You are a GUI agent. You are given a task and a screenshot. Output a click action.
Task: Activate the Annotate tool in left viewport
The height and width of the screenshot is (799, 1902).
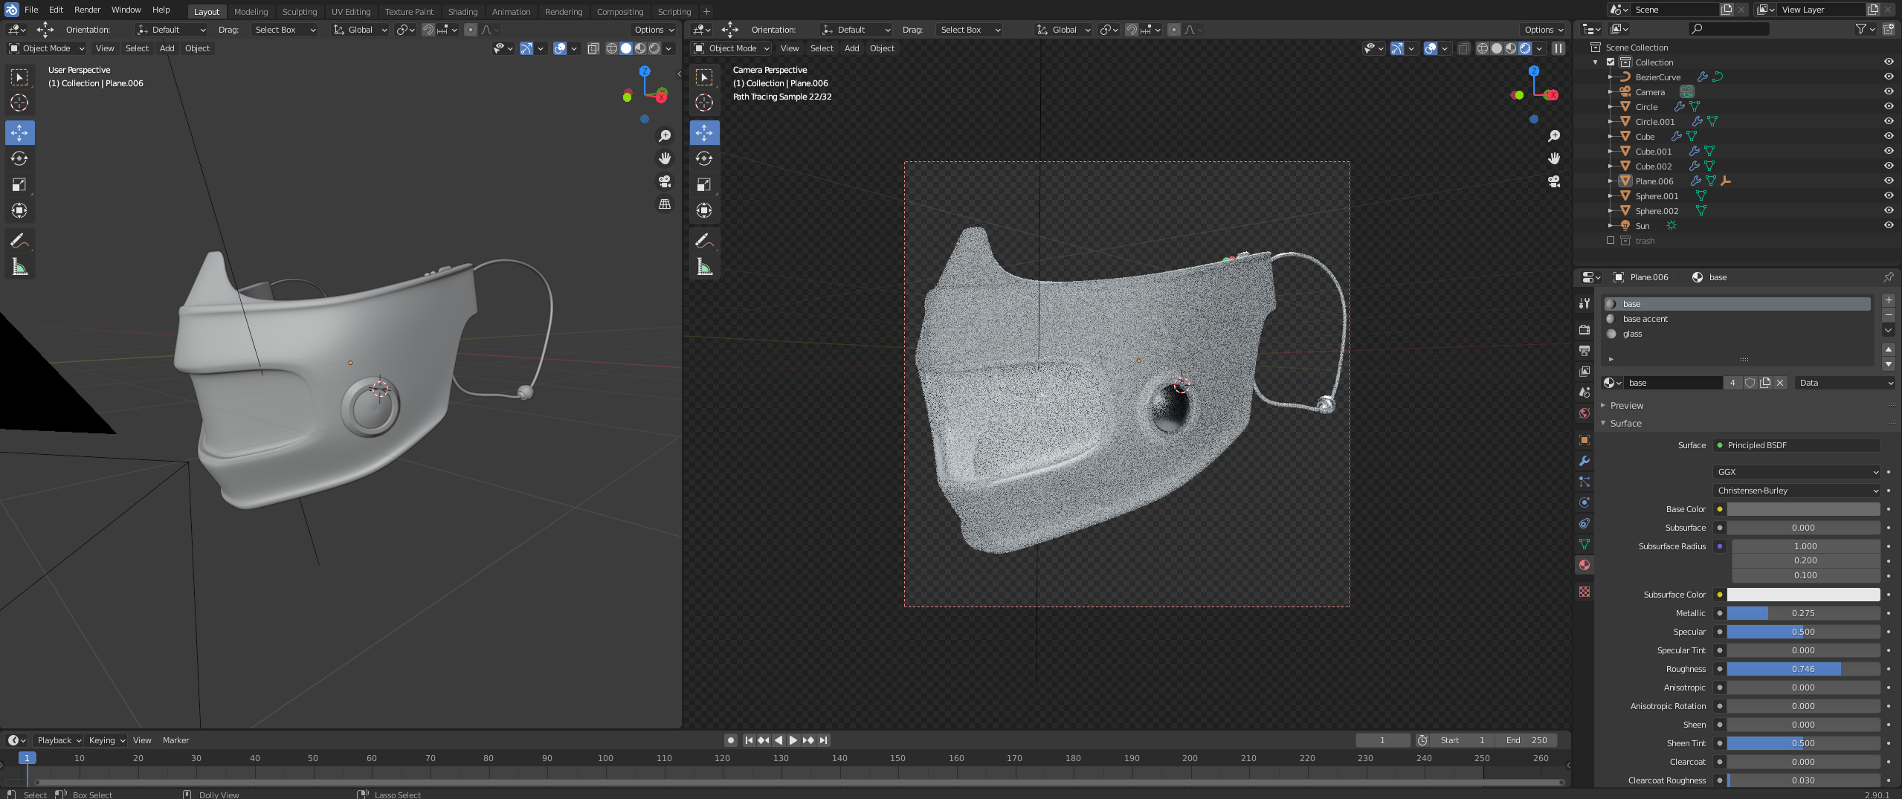point(19,241)
